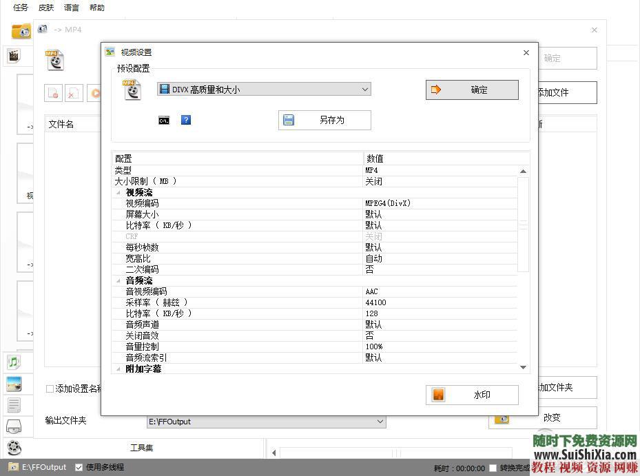640x476 pixels.
Task: Open the DIVX 高质量和大小 preset dropdown
Action: [365, 89]
